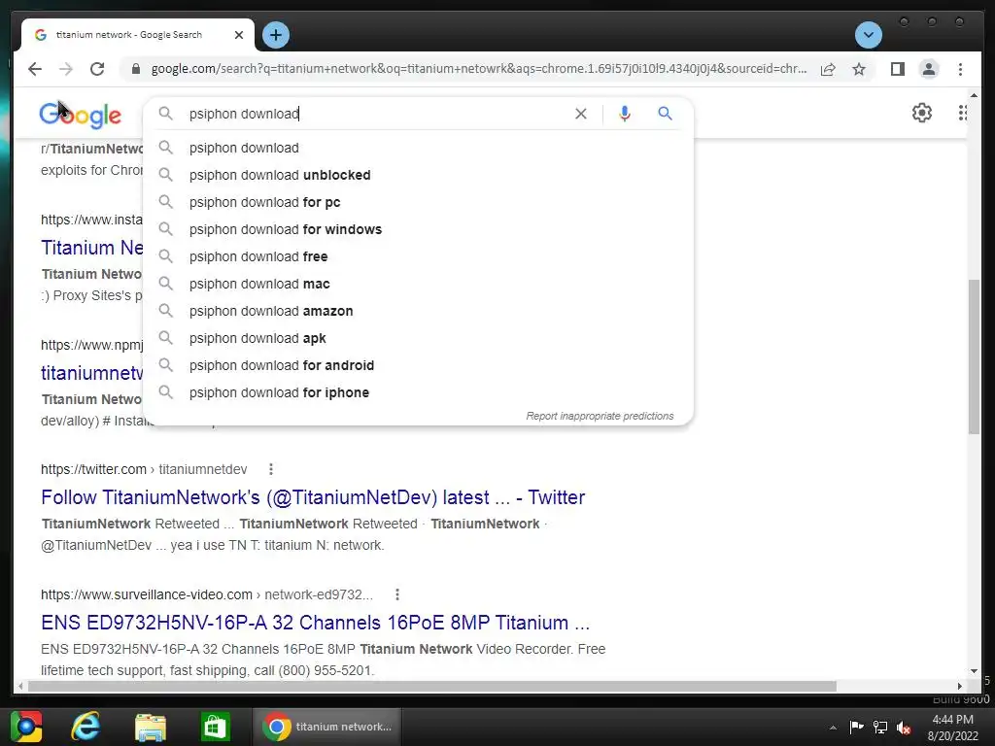This screenshot has height=746, width=995.
Task: Bookmark this page with the star icon
Action: (x=859, y=69)
